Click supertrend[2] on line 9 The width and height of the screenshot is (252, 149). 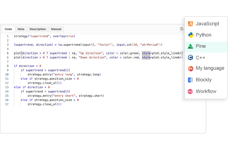pos(59,70)
